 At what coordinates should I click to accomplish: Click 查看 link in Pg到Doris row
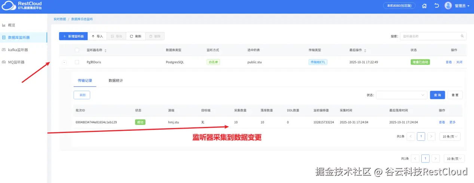tap(449, 62)
